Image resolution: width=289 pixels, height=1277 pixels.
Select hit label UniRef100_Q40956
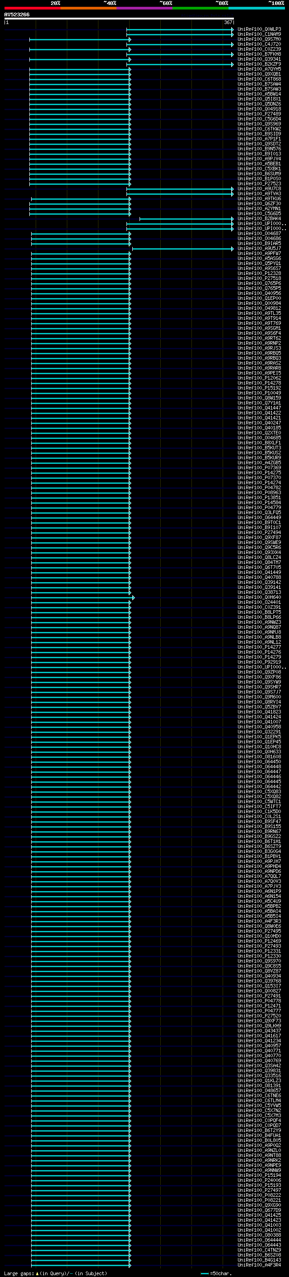(x=259, y=294)
